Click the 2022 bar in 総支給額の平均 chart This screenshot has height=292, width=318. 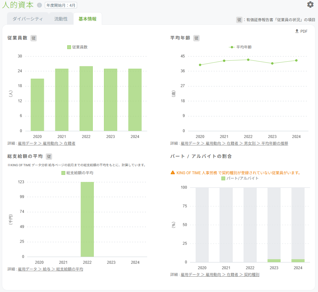coord(87,219)
